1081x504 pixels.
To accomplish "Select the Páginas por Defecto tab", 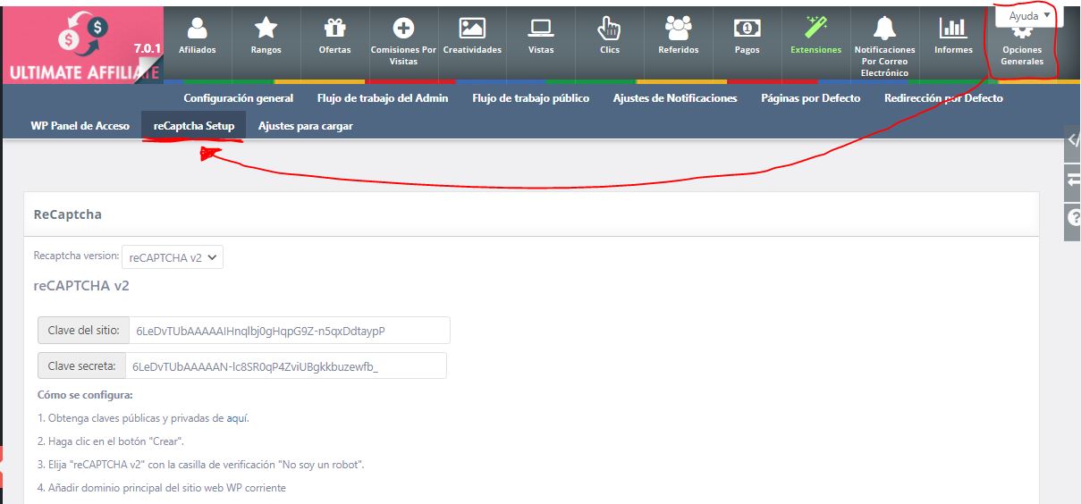I will [x=810, y=98].
